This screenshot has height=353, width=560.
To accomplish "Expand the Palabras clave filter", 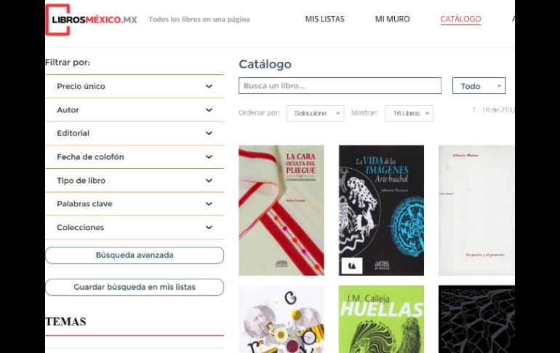I will tap(135, 204).
